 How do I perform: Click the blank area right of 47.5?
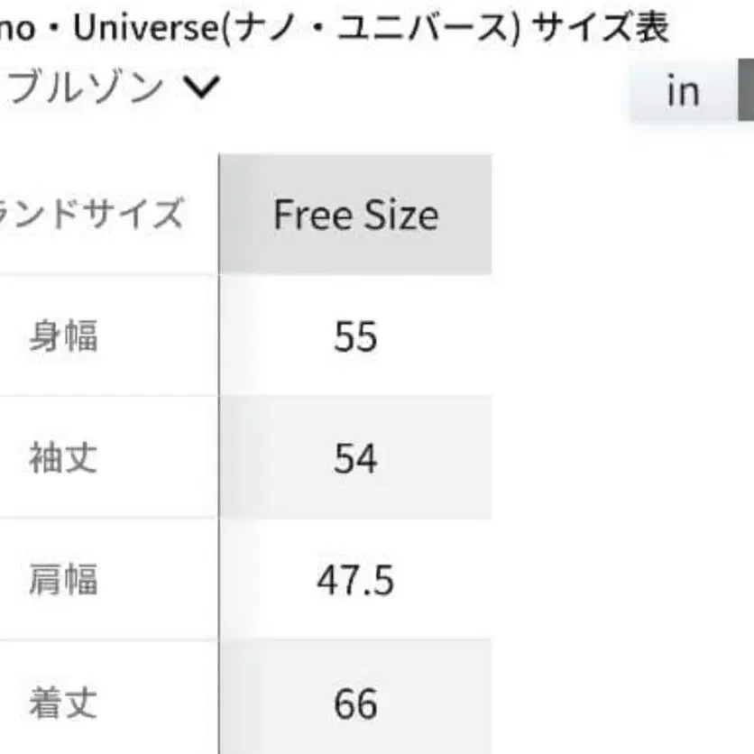pos(622,580)
